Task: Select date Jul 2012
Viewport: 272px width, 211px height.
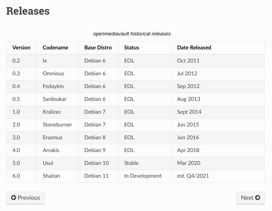Action: point(187,74)
